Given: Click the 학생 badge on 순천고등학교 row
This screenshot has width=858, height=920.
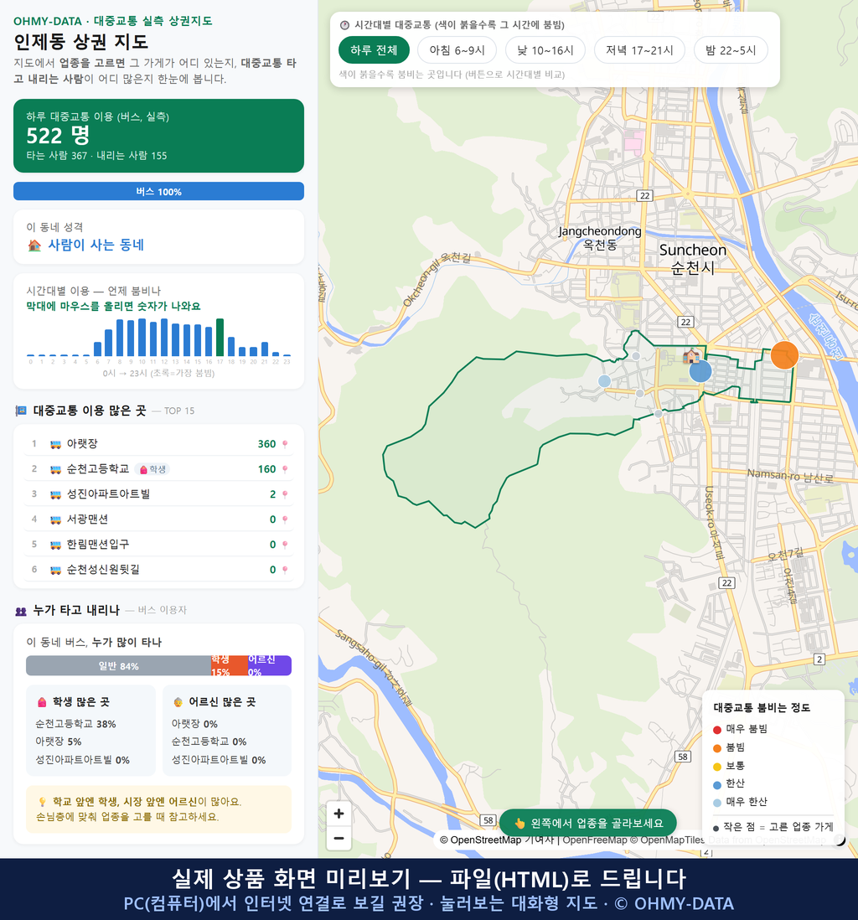Looking at the screenshot, I should coord(152,469).
